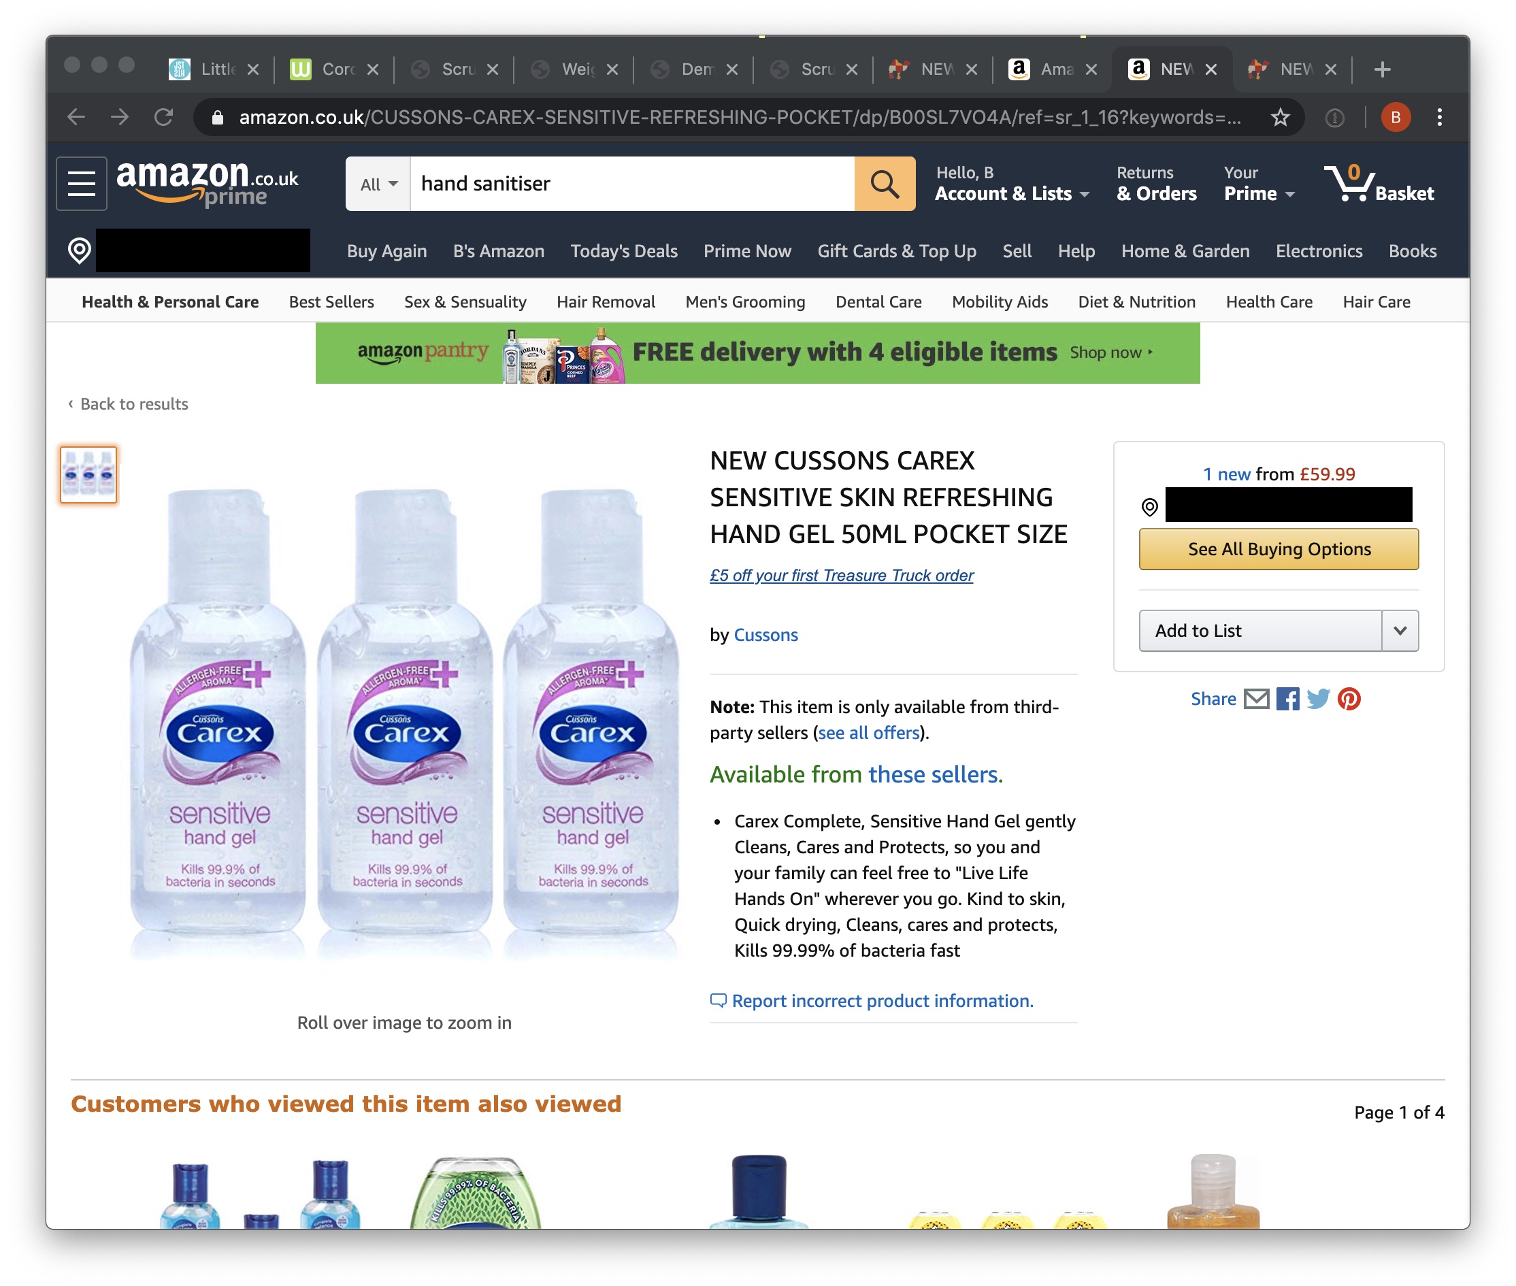Screen dimensions: 1516x1286
Task: Open the All search category dropdown
Action: pos(378,184)
